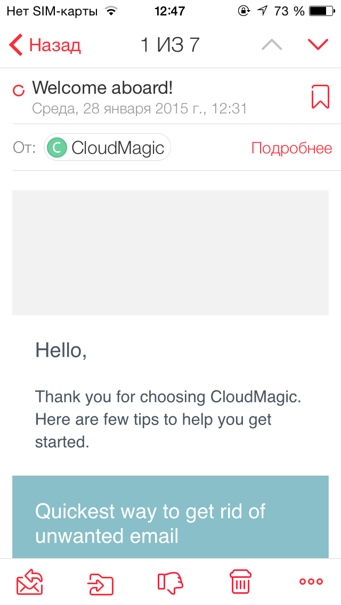341x605 pixels.
Task: Tap the 1 ИЗ 7 counter title
Action: tap(170, 45)
